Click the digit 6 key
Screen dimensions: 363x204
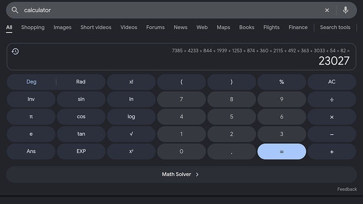click(281, 117)
